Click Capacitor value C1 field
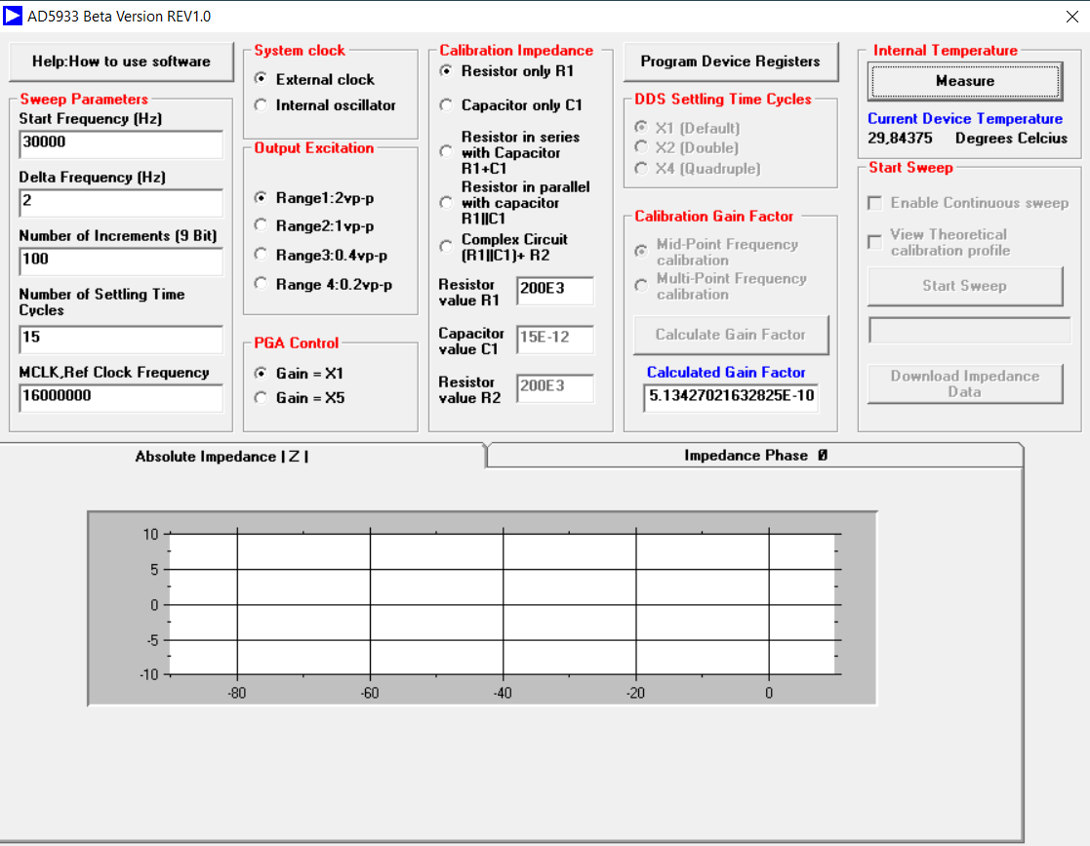Screen dimensions: 1090x846 point(554,339)
